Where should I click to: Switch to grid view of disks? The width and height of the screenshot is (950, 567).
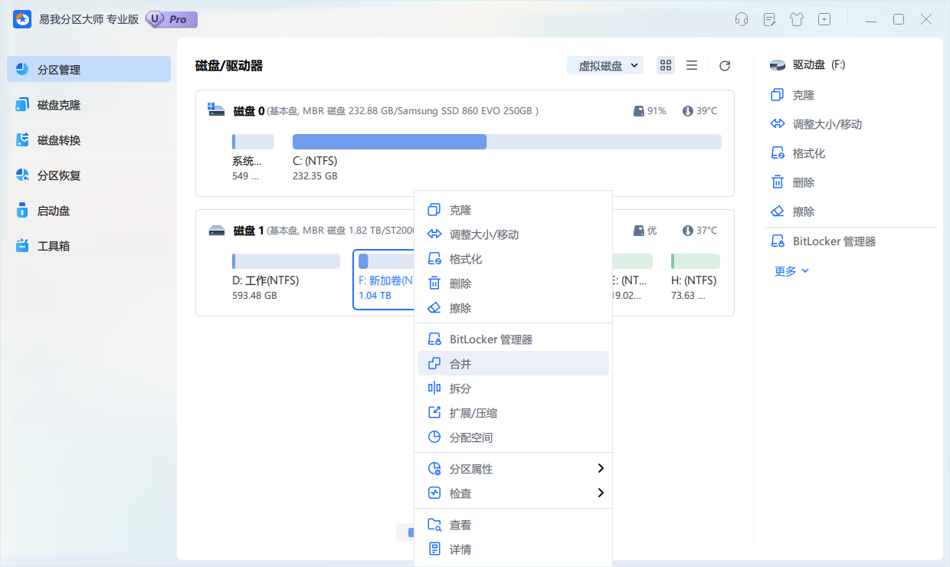point(665,65)
